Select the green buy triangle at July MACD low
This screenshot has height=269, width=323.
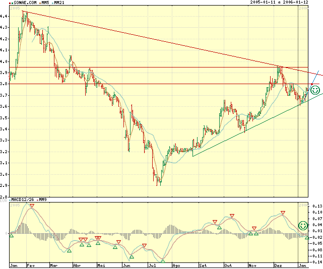[163, 261]
